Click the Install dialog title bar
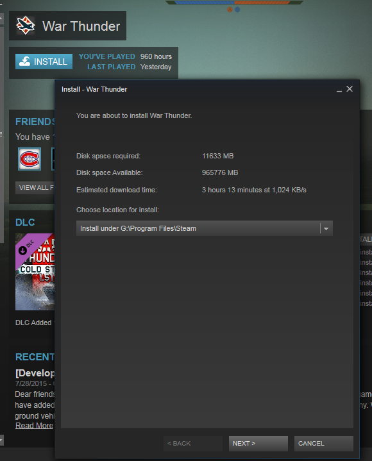The height and width of the screenshot is (461, 372). pos(194,89)
